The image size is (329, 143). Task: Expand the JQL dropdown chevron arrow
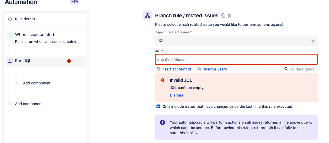pyautogui.click(x=313, y=41)
